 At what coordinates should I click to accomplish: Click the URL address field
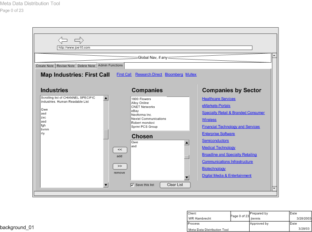[x=155, y=48]
